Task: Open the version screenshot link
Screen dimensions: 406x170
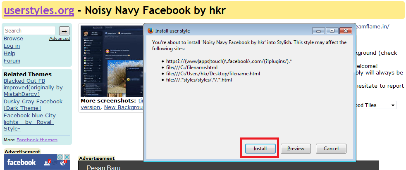Action: 90,107
